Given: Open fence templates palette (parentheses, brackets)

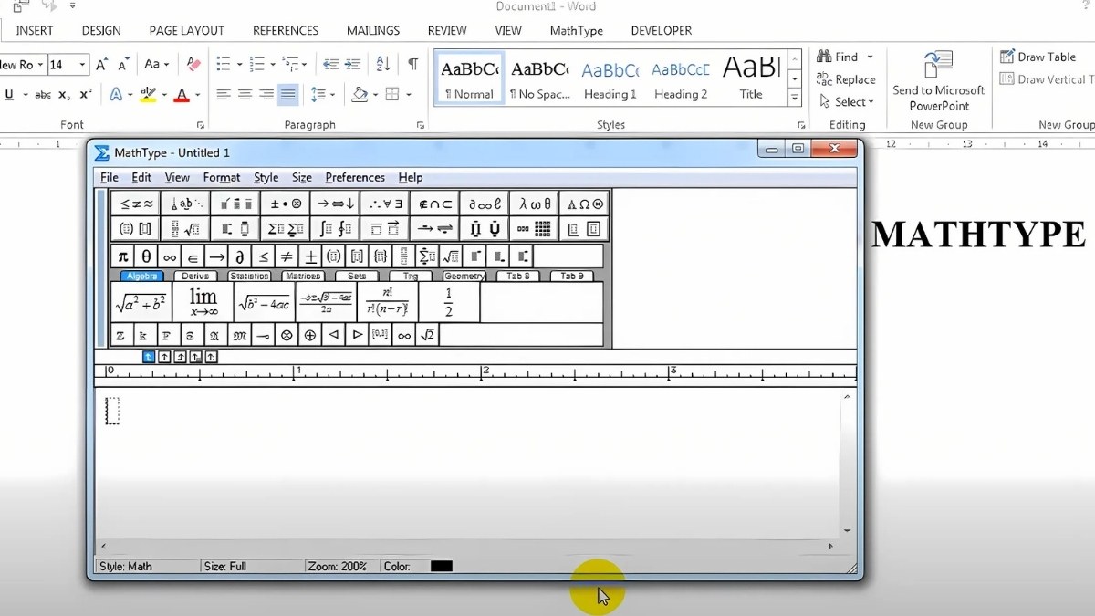Looking at the screenshot, I should pyautogui.click(x=136, y=229).
